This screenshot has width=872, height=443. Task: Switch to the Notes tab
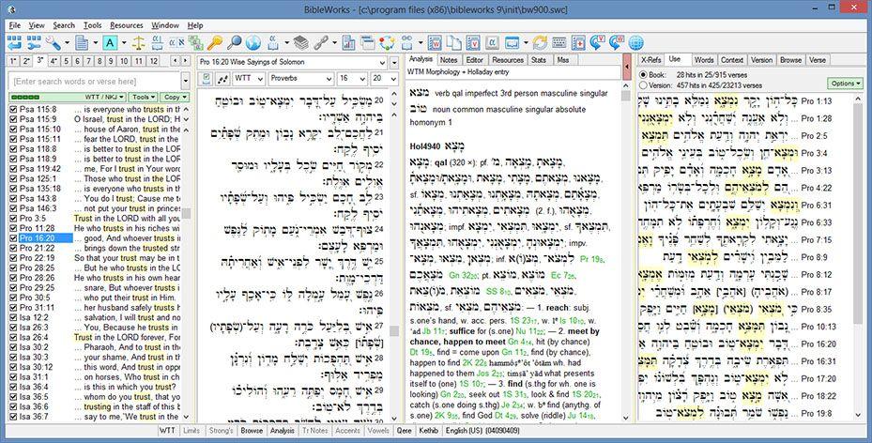449,59
